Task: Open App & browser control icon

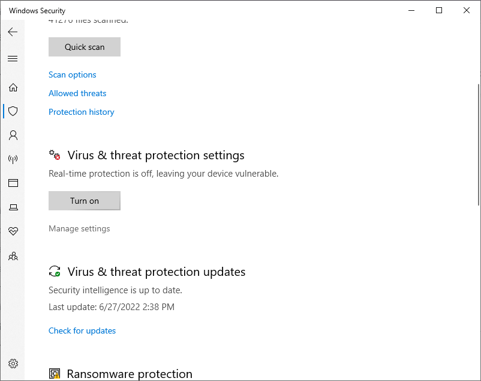Action: 13,183
